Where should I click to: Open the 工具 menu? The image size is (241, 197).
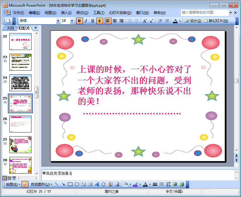coord(98,13)
